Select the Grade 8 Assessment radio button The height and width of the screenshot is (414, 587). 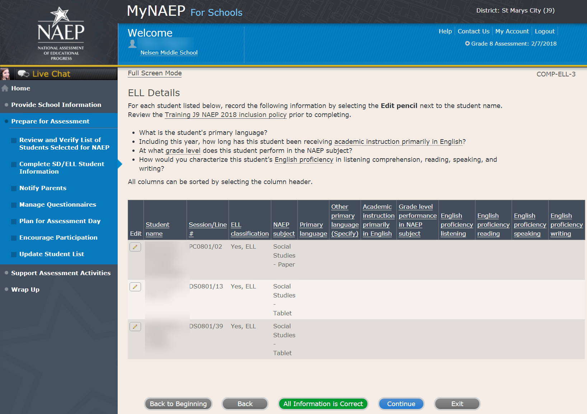click(x=467, y=43)
